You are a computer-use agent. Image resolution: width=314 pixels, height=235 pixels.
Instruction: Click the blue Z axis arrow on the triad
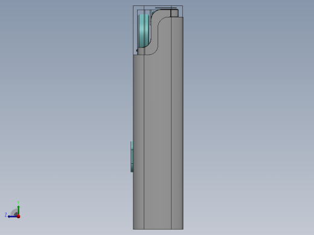[12, 216]
